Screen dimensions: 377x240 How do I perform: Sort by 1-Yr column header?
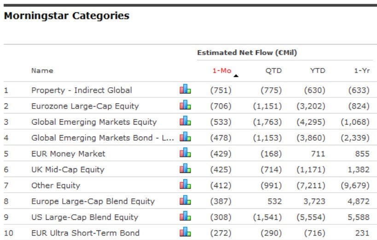[361, 71]
